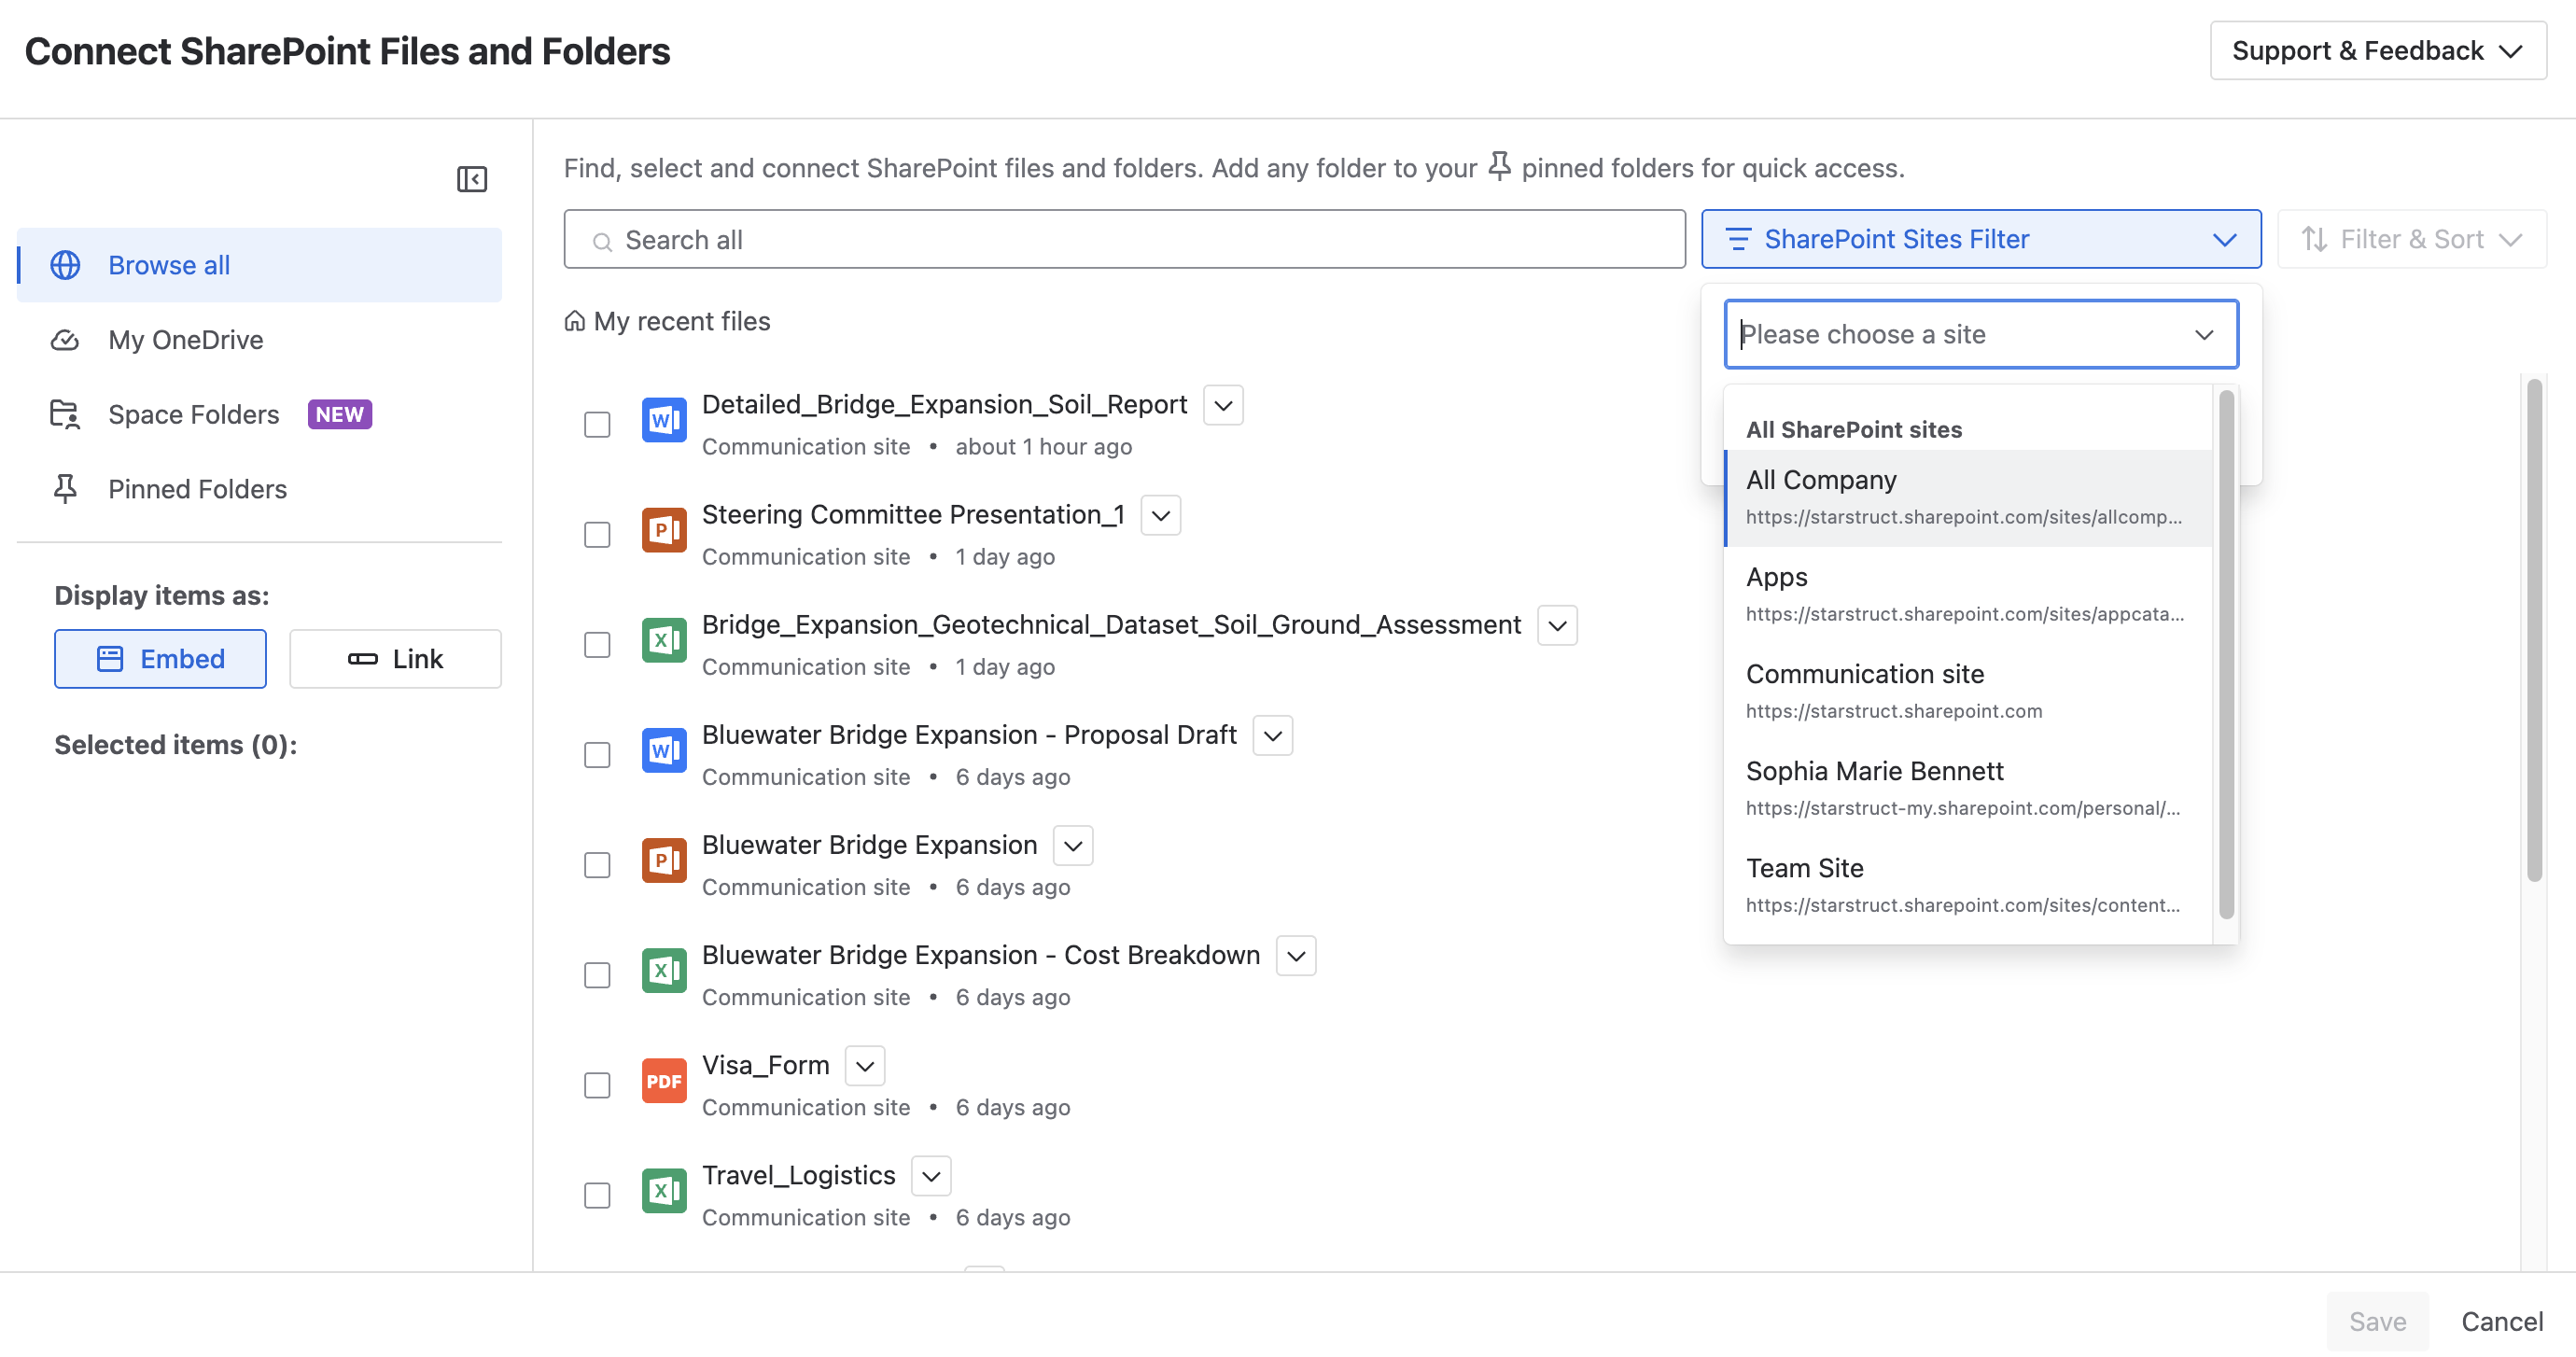Image resolution: width=2576 pixels, height=1357 pixels.
Task: Click the Browse all globe icon
Action: (66, 265)
